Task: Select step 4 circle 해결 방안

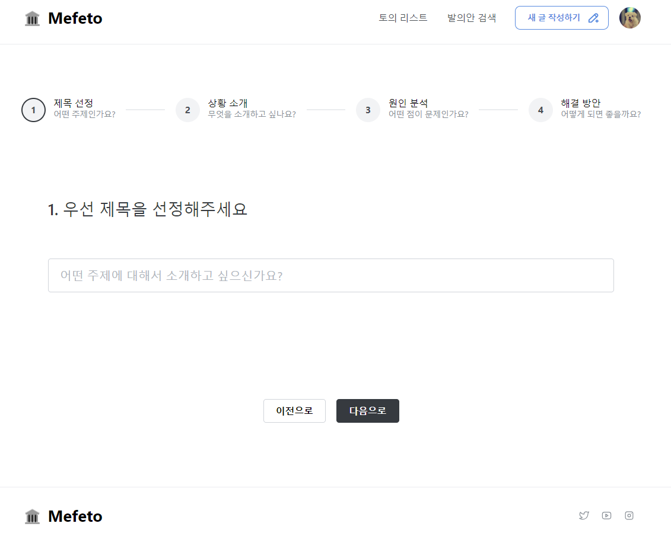Action: pos(540,110)
